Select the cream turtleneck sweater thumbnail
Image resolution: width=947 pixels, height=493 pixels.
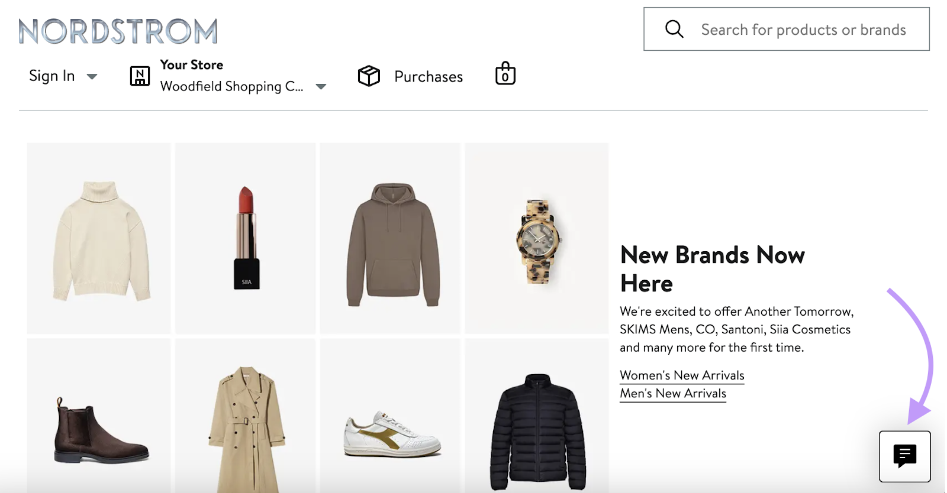(99, 238)
